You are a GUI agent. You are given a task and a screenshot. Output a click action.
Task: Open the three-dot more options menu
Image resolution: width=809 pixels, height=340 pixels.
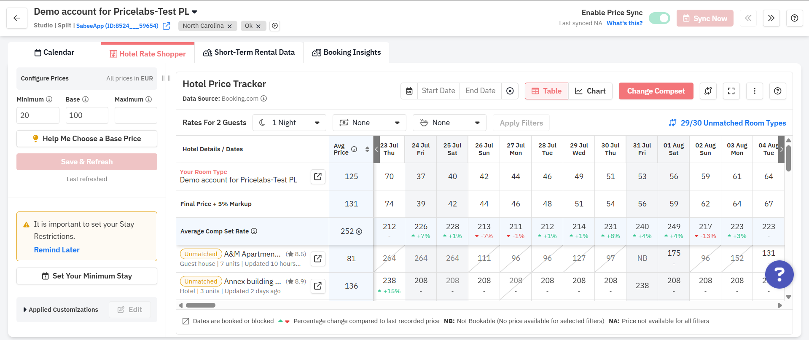pos(755,91)
